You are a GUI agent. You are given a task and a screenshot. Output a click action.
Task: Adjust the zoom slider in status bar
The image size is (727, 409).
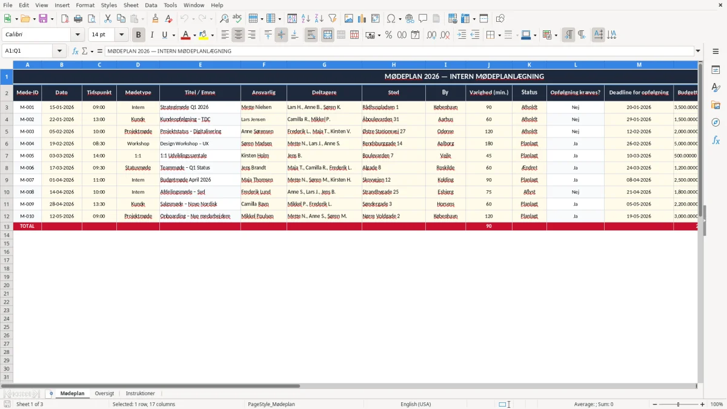(x=678, y=404)
